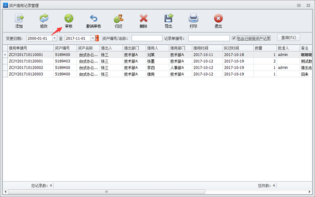Open the end date 2017-11-01 dropdown

[92, 38]
